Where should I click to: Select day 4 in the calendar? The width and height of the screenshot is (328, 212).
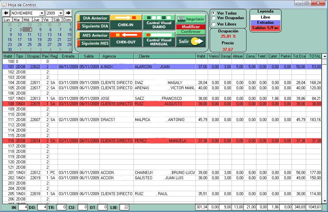(27, 30)
